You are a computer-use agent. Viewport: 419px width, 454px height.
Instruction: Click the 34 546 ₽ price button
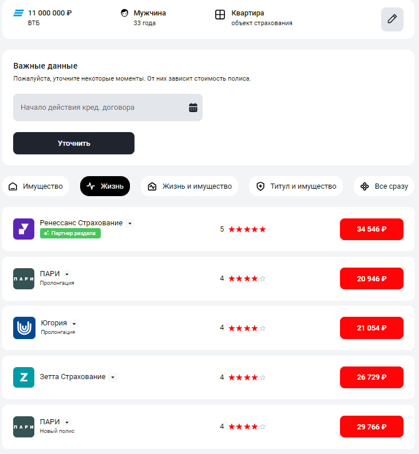point(371,229)
